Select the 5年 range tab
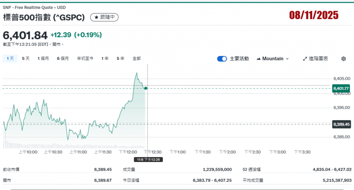This screenshot has width=354, height=190. pos(120,58)
